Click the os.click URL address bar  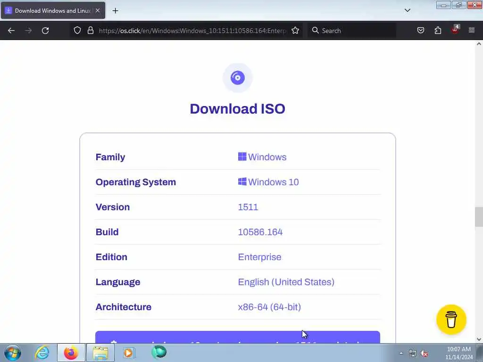click(192, 31)
